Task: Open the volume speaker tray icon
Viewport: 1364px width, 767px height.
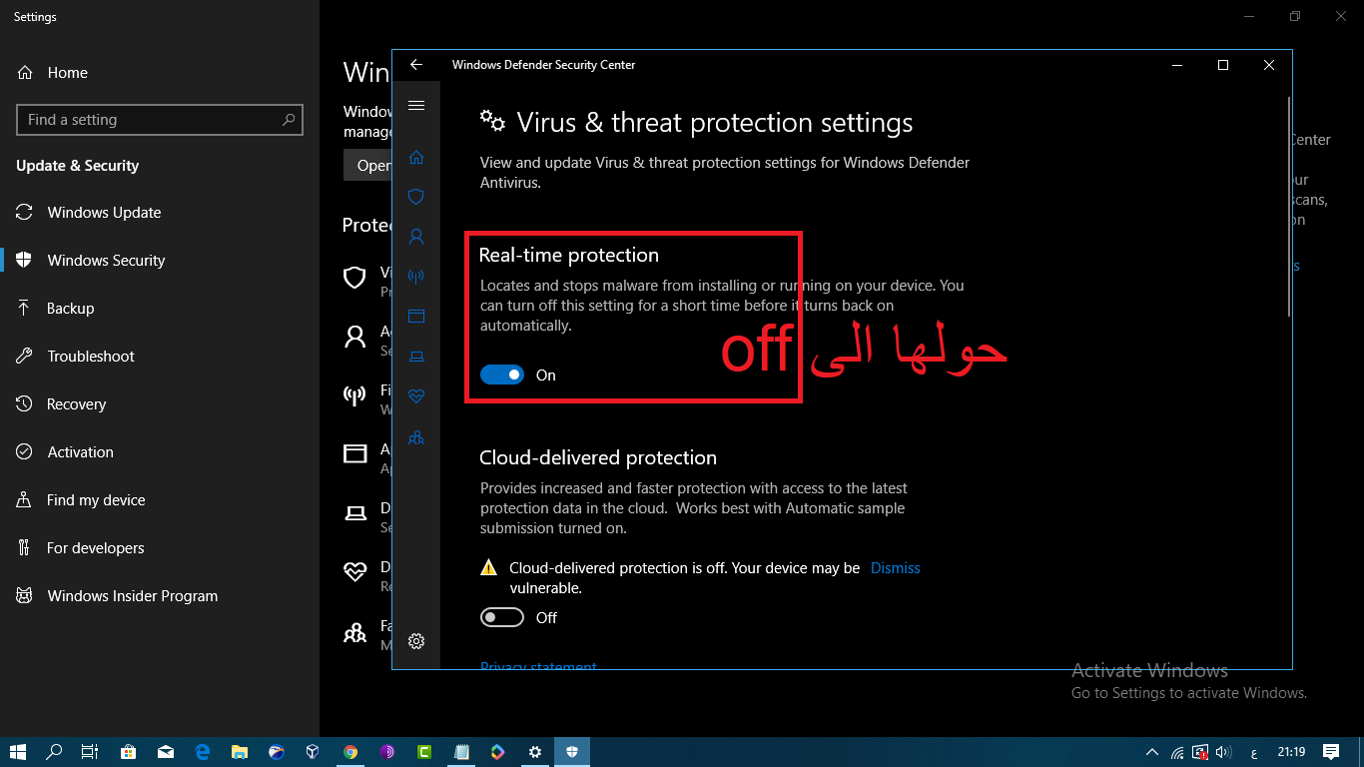Action: (1225, 752)
